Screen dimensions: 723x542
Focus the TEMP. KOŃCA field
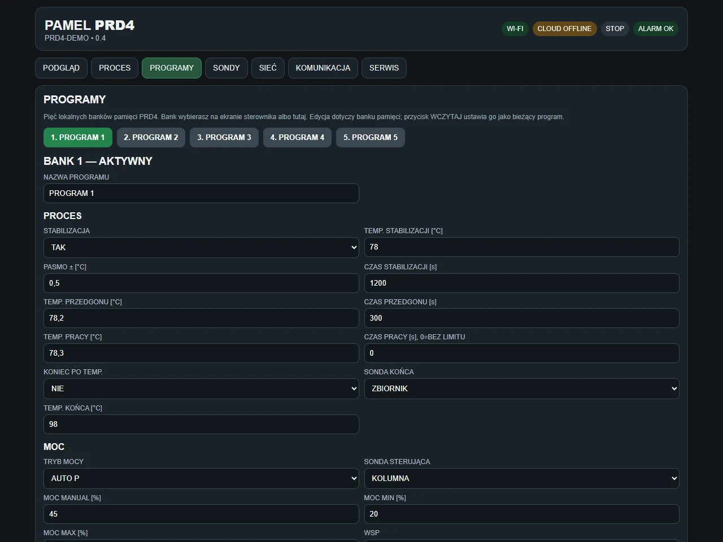[x=201, y=424]
